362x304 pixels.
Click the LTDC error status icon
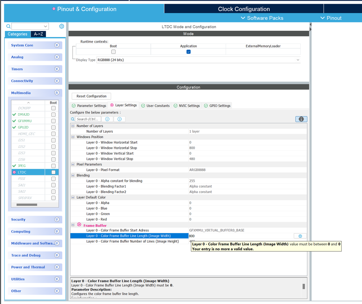tap(14, 172)
